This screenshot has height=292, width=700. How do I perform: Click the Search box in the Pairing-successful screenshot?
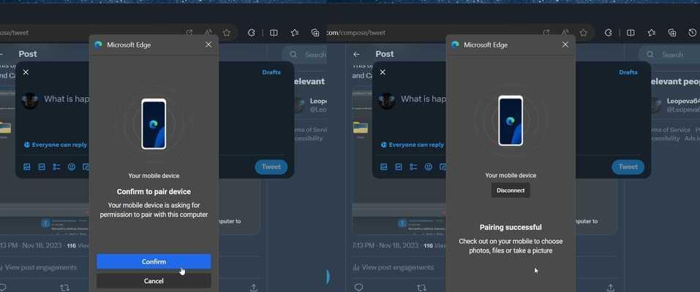click(x=669, y=55)
